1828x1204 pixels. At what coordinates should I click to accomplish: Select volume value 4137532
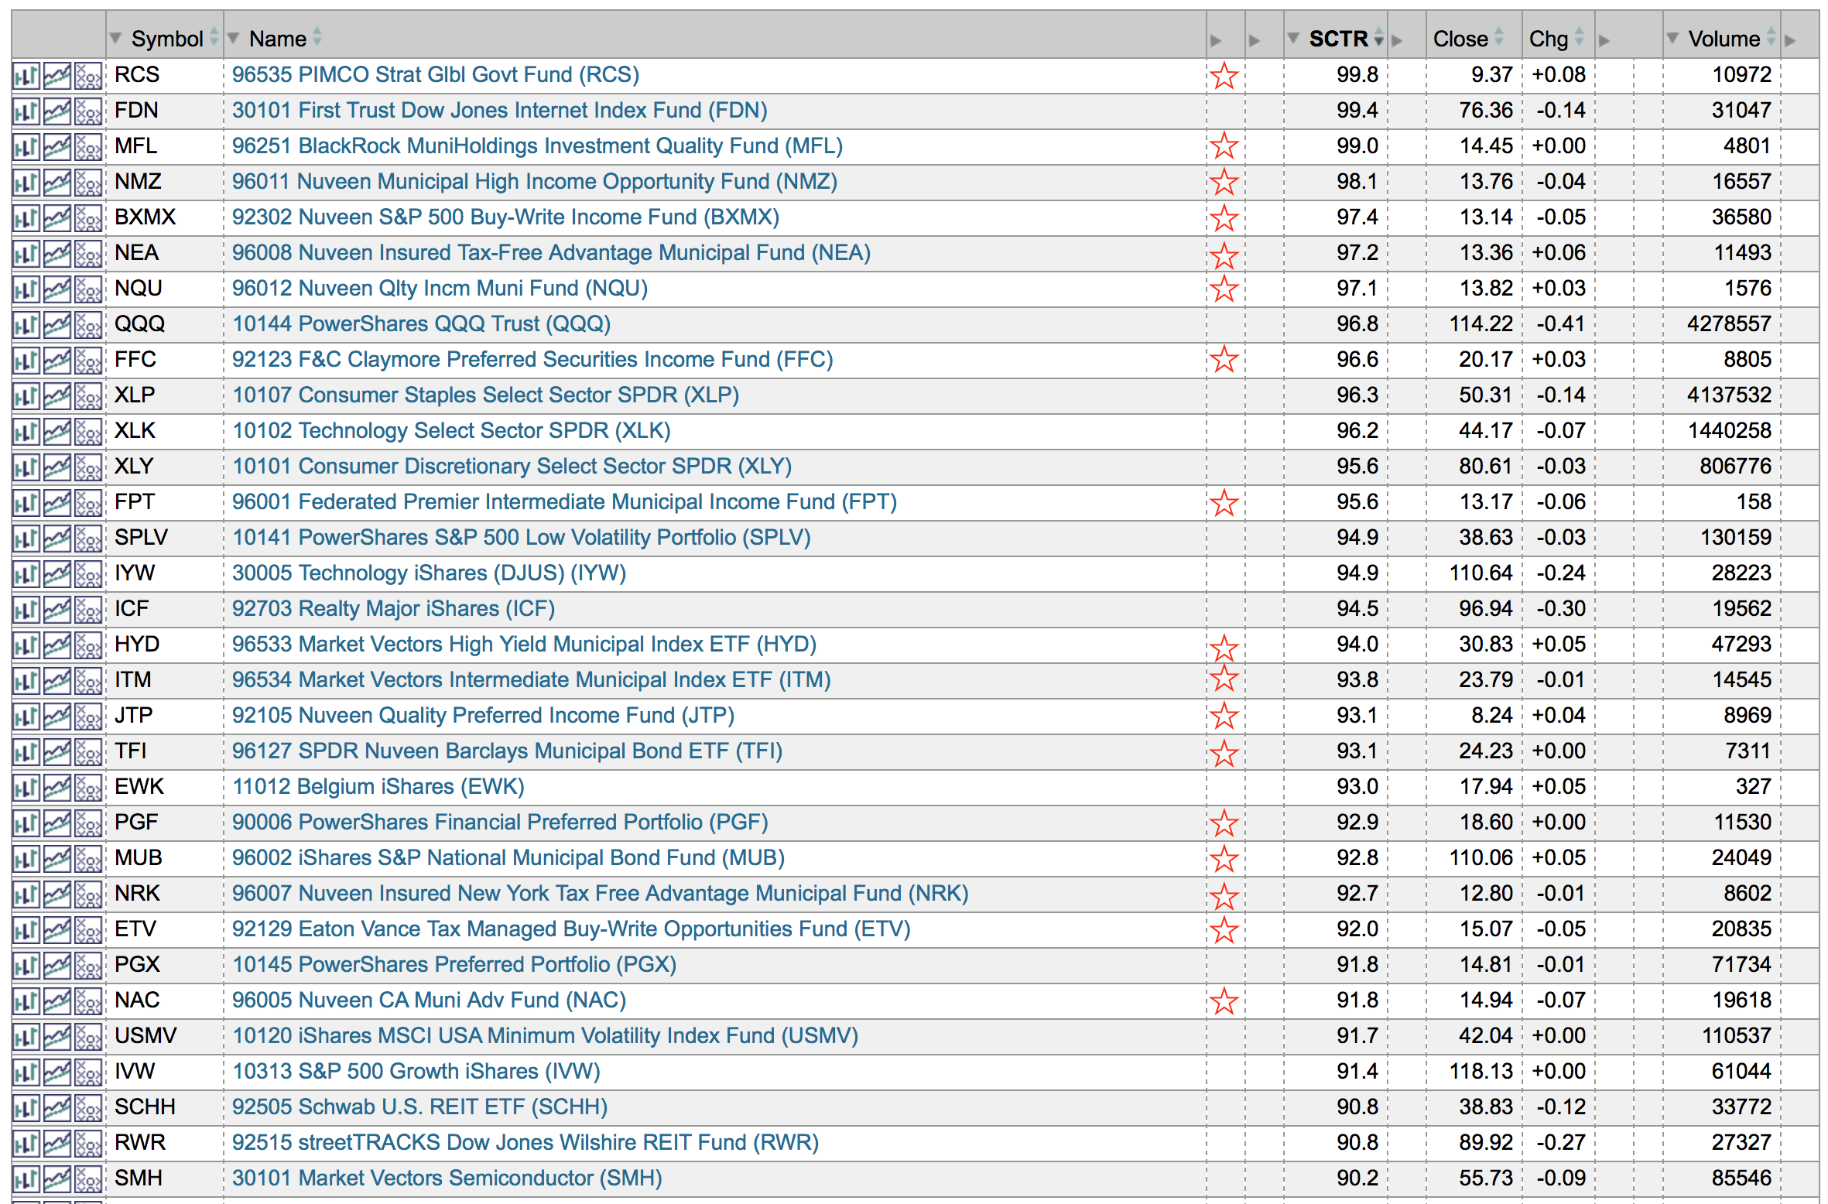pos(1729,395)
